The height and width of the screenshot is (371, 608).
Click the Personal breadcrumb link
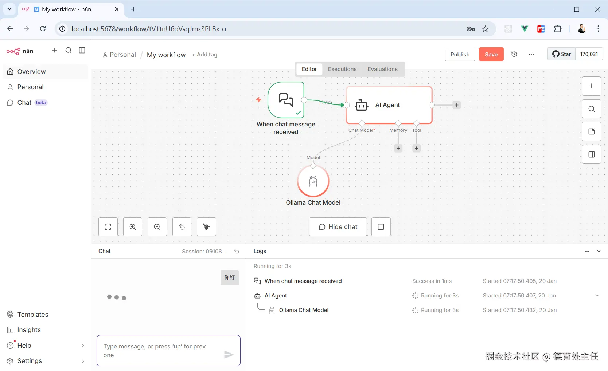point(119,55)
